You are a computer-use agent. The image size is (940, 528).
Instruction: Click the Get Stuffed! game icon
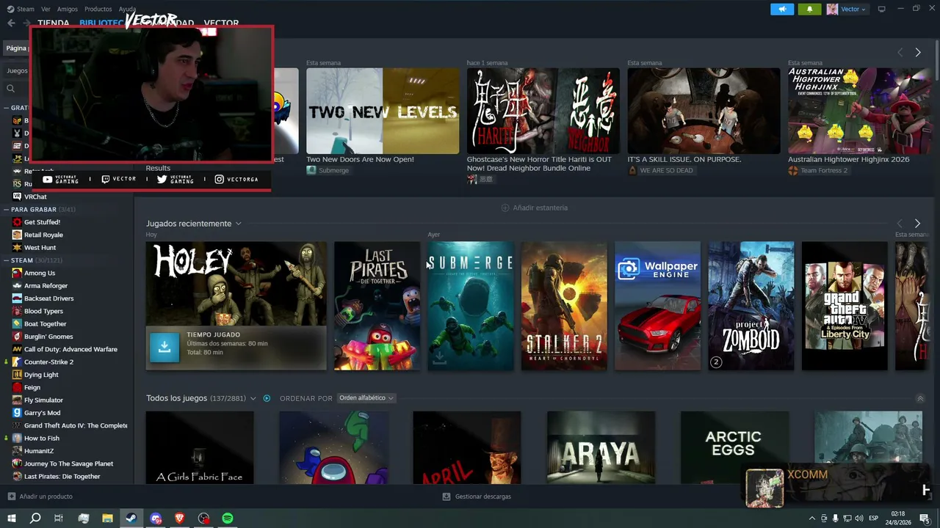[x=17, y=222]
